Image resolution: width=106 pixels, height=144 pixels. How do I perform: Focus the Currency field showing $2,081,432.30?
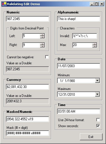coord(28,87)
